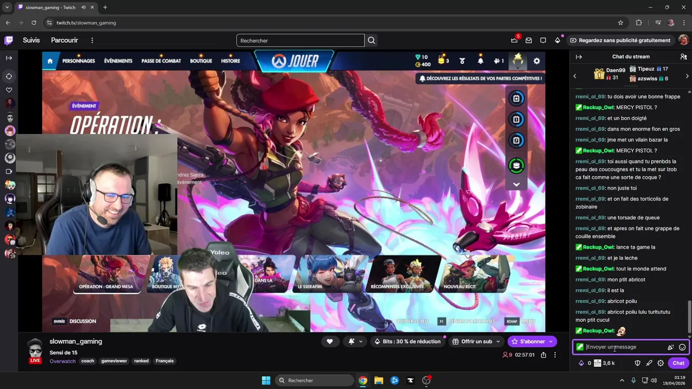Click the moderator shield icon below chat
Screen dimensions: 692x389
[637, 363]
